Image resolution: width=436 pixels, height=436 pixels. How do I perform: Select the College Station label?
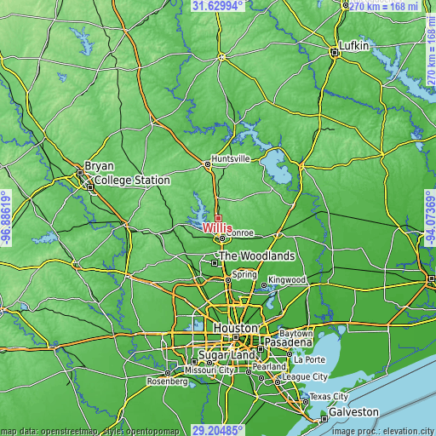tap(132, 181)
